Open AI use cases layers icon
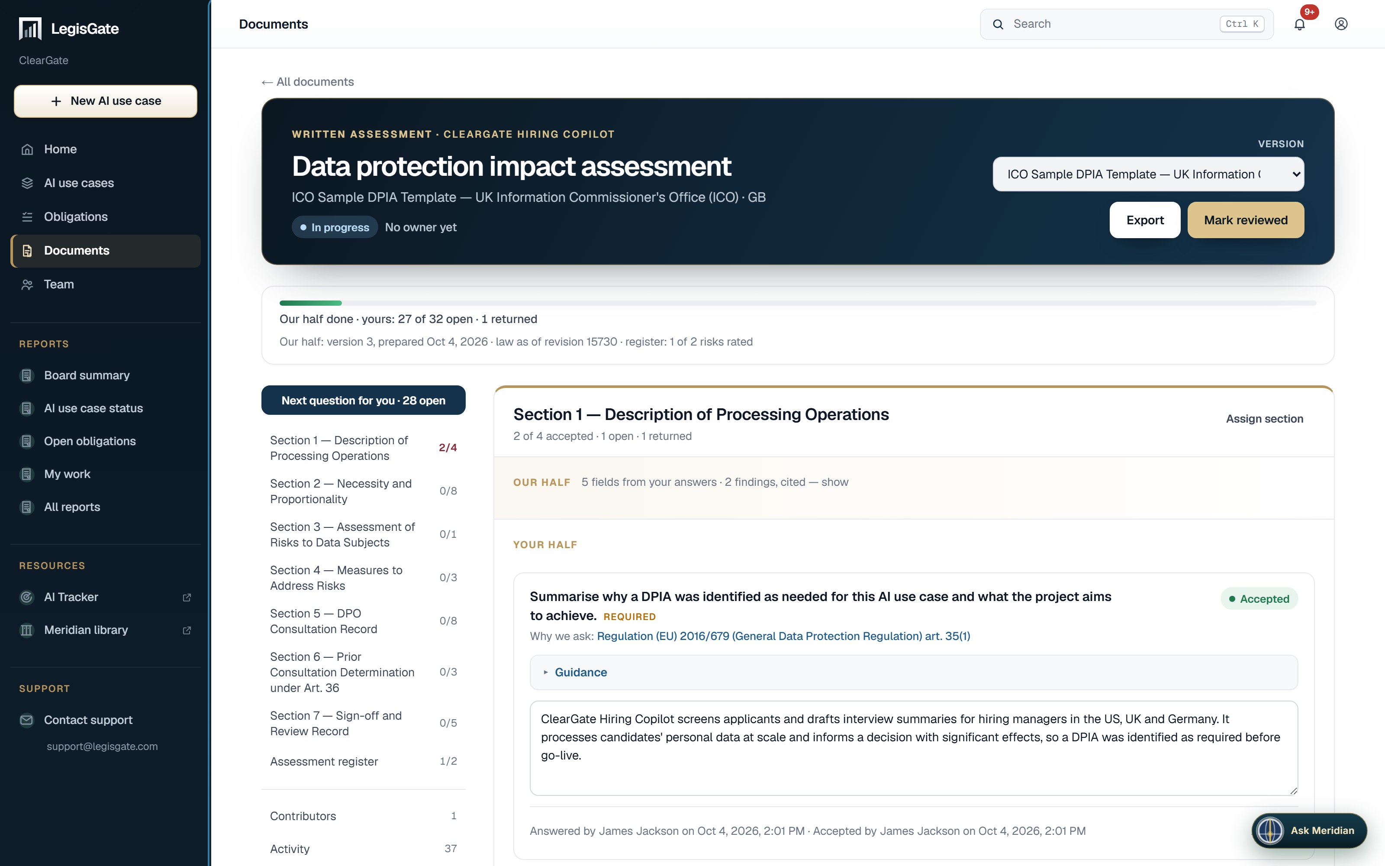The height and width of the screenshot is (866, 1385). tap(27, 183)
